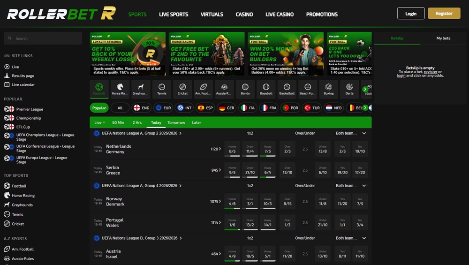Image resolution: width=469 pixels, height=265 pixels.
Task: Expand 1075 more markets for Norway v Denmark
Action: coord(216,201)
